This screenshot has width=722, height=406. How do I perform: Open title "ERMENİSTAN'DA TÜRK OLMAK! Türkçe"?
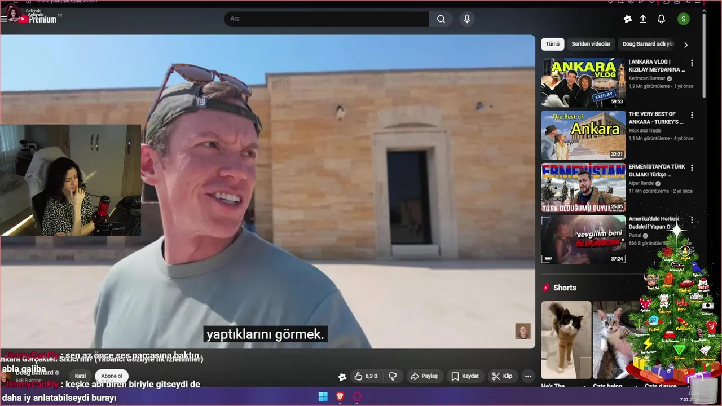tap(657, 171)
